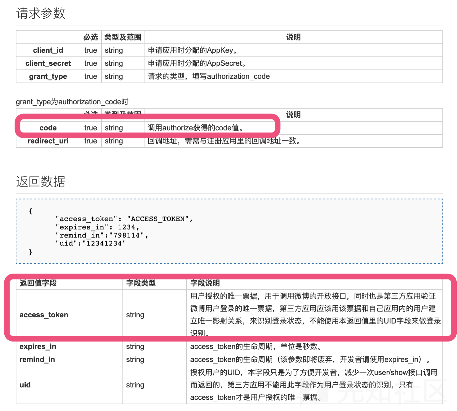
Task: Click the 返回数据 heading
Action: (x=41, y=181)
